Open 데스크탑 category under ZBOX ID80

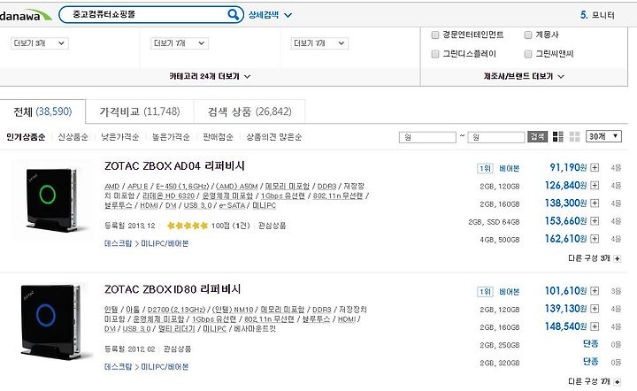point(119,367)
